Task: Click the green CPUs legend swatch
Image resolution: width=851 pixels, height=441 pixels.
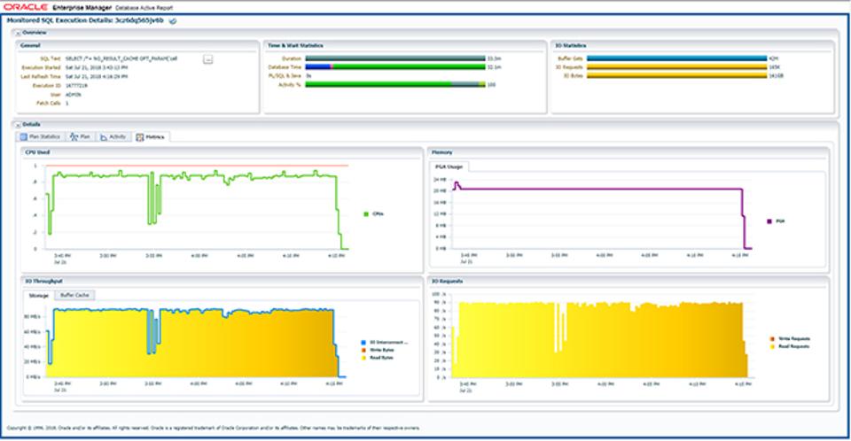Action: click(366, 214)
